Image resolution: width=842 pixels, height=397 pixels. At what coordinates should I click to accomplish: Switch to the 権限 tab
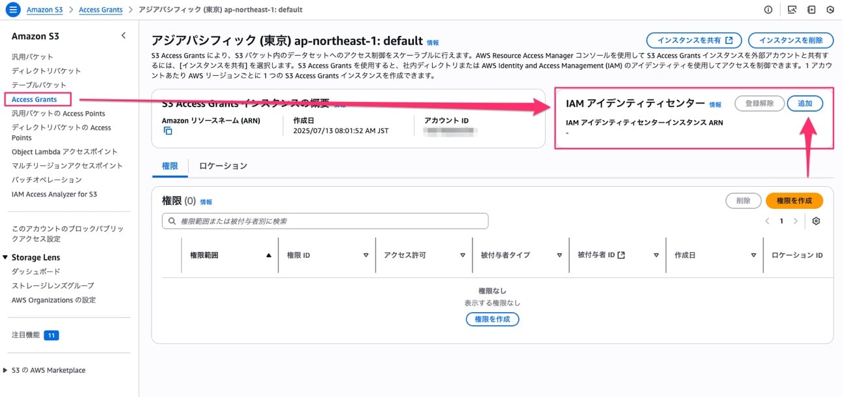(x=170, y=166)
